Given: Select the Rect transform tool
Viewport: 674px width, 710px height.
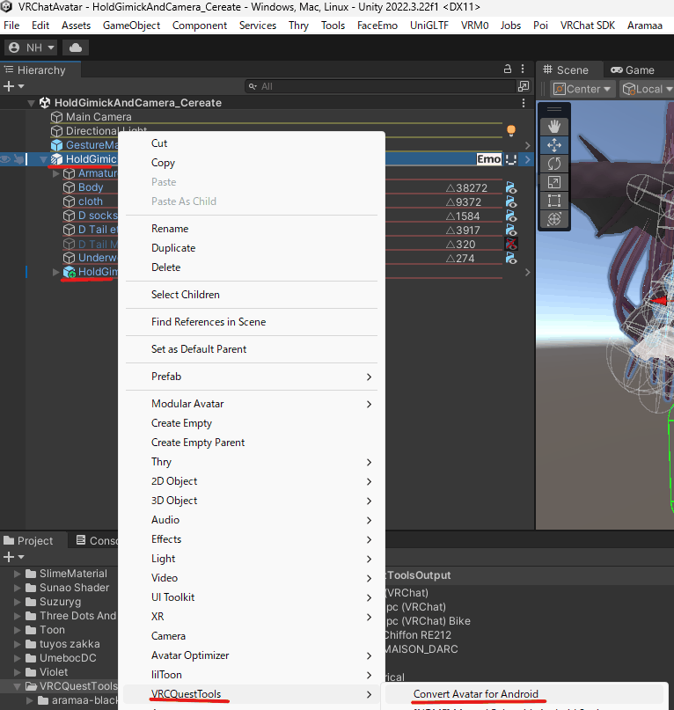Looking at the screenshot, I should 554,201.
